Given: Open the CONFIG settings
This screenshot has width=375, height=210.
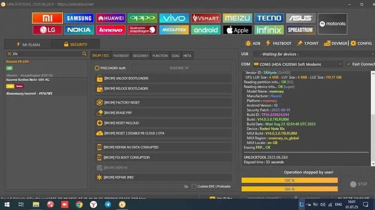Looking at the screenshot, I should pyautogui.click(x=361, y=43).
